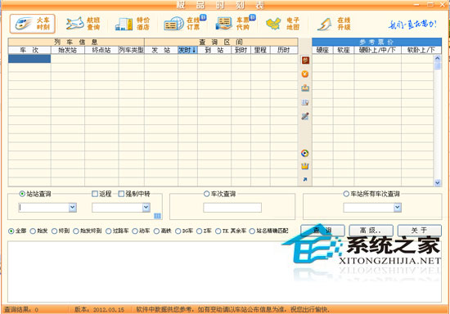Click the 硬卧上/中/下 column header
Image resolution: width=450 pixels, height=314 pixels.
click(x=378, y=50)
